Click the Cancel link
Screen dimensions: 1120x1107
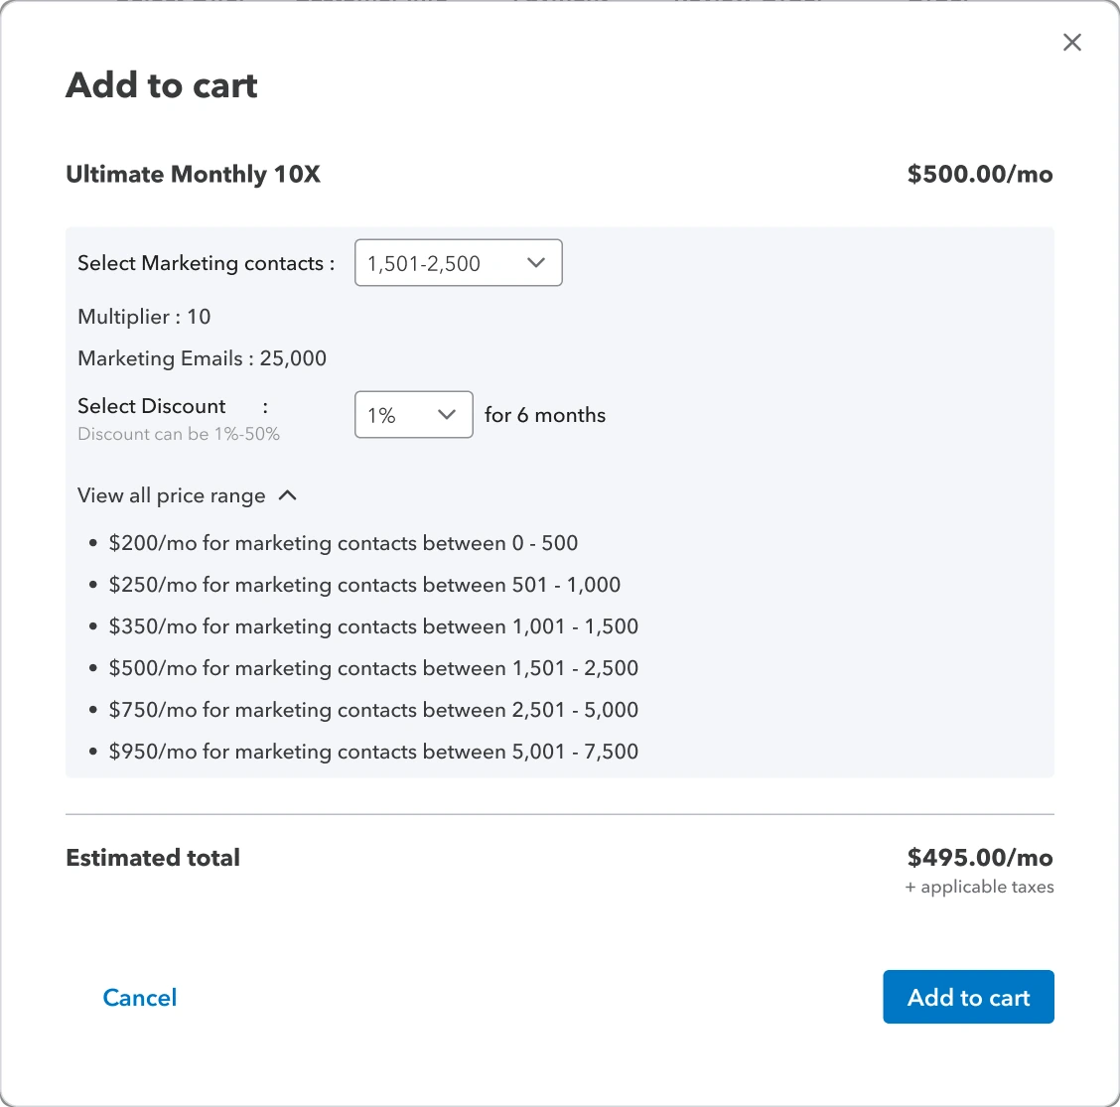(x=140, y=997)
